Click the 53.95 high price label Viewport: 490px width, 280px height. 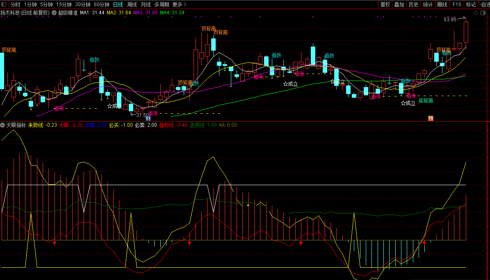point(450,20)
